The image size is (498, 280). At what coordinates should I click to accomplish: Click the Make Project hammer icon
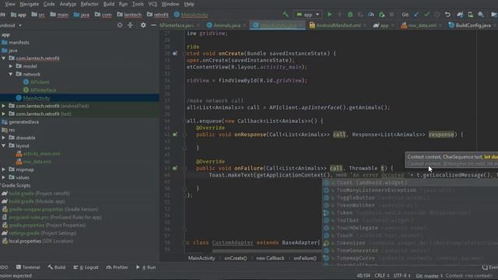click(x=286, y=15)
